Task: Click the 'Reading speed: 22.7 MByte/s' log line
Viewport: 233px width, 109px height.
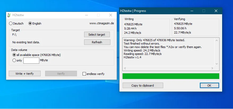Action: 143,54
